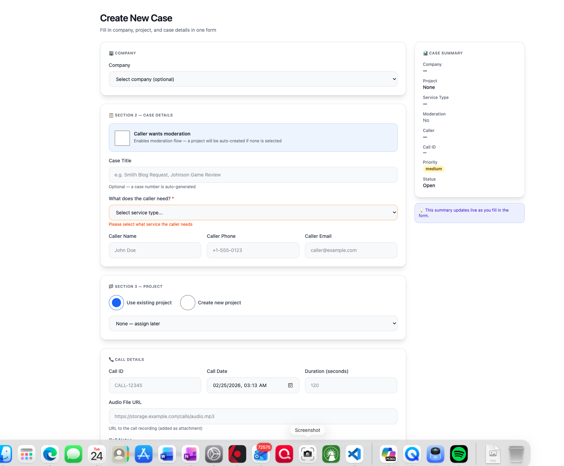
Task: Open the Trash from the dock
Action: click(x=515, y=454)
